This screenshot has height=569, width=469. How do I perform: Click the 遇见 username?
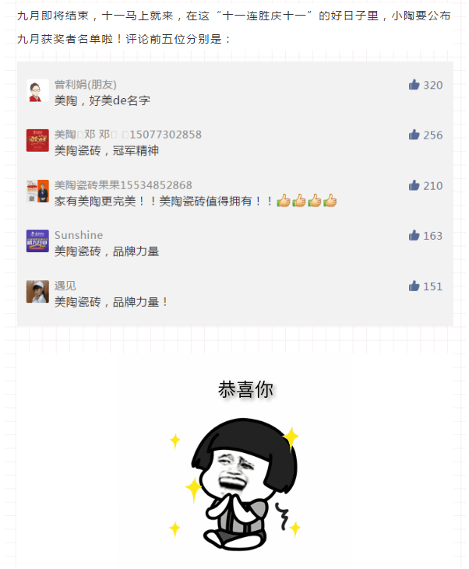click(x=65, y=286)
